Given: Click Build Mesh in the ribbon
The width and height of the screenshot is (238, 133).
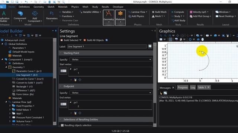Looking at the screenshot, I should [x=159, y=12].
